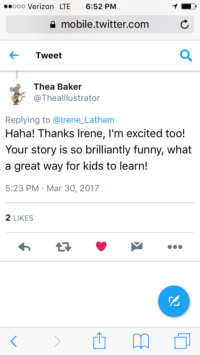Open Twitter search via magnifier icon
Image resolution: width=200 pixels, height=355 pixels.
point(186,56)
